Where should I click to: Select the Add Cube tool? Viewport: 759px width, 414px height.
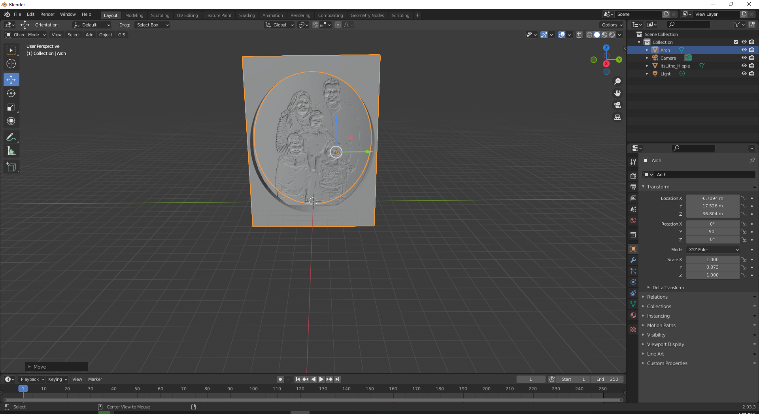(11, 167)
